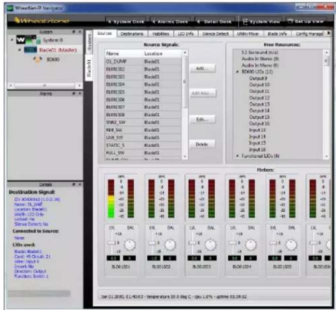The height and width of the screenshot is (310, 336).
Task: Pin the Alarms panel
Action: 74,93
